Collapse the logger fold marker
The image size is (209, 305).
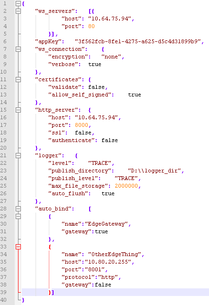click(18, 155)
